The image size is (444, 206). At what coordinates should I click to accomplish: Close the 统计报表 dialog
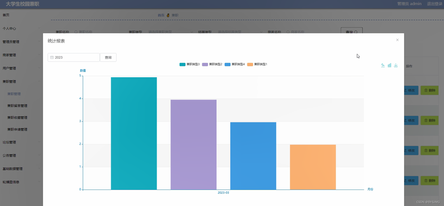397,40
